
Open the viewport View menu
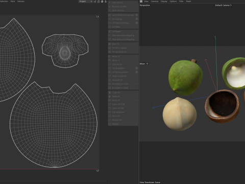click(x=146, y=2)
